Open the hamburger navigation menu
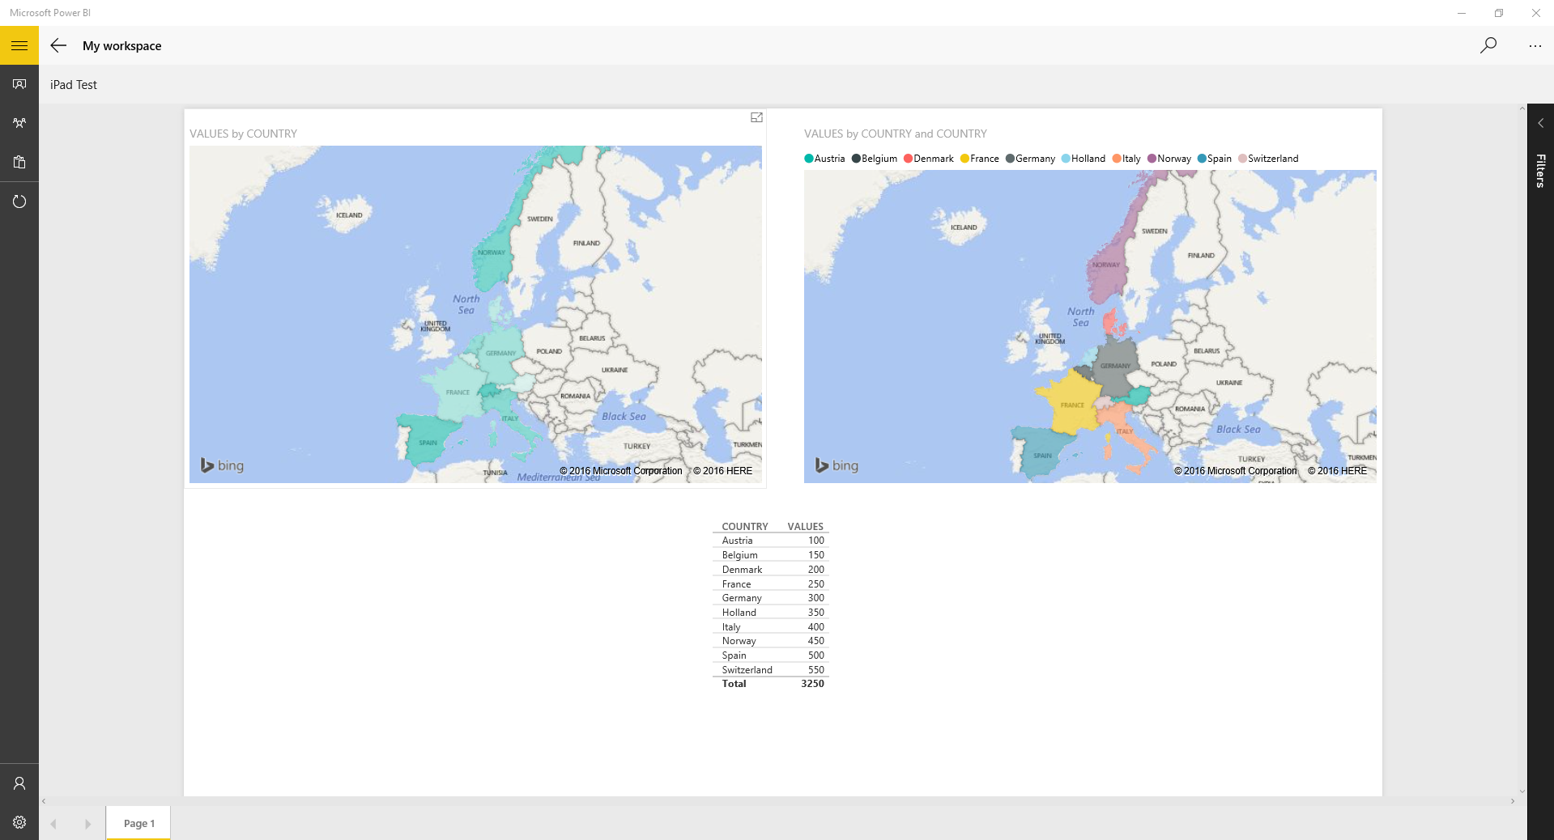Viewport: 1554px width, 840px height. coord(19,45)
